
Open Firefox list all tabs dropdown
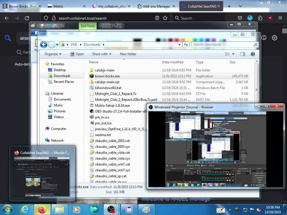pos(240,6)
